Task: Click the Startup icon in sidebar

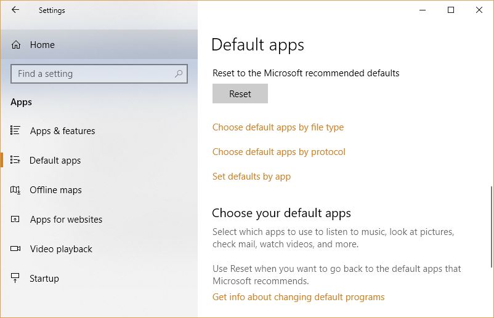Action: pyautogui.click(x=15, y=278)
